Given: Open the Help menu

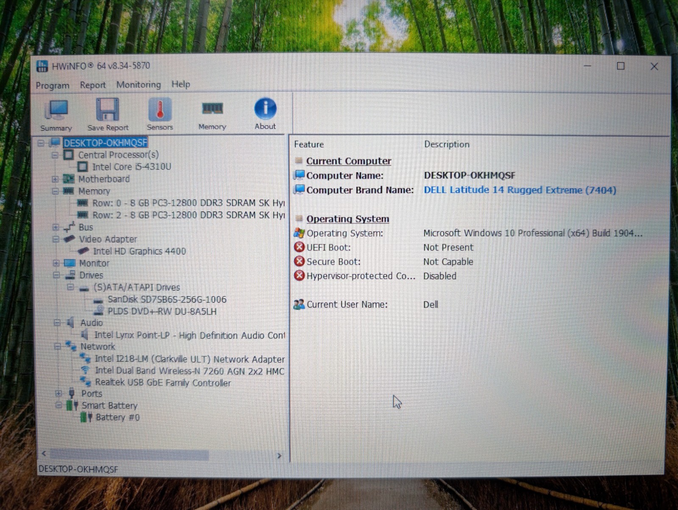Looking at the screenshot, I should 181,84.
